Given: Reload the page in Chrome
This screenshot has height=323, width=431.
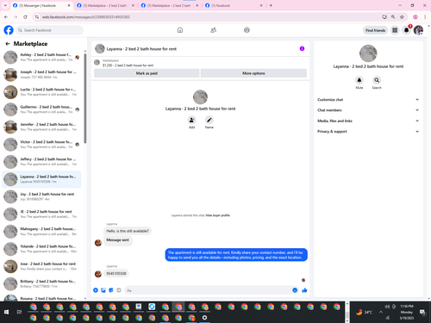Looking at the screenshot, I should coord(25,17).
